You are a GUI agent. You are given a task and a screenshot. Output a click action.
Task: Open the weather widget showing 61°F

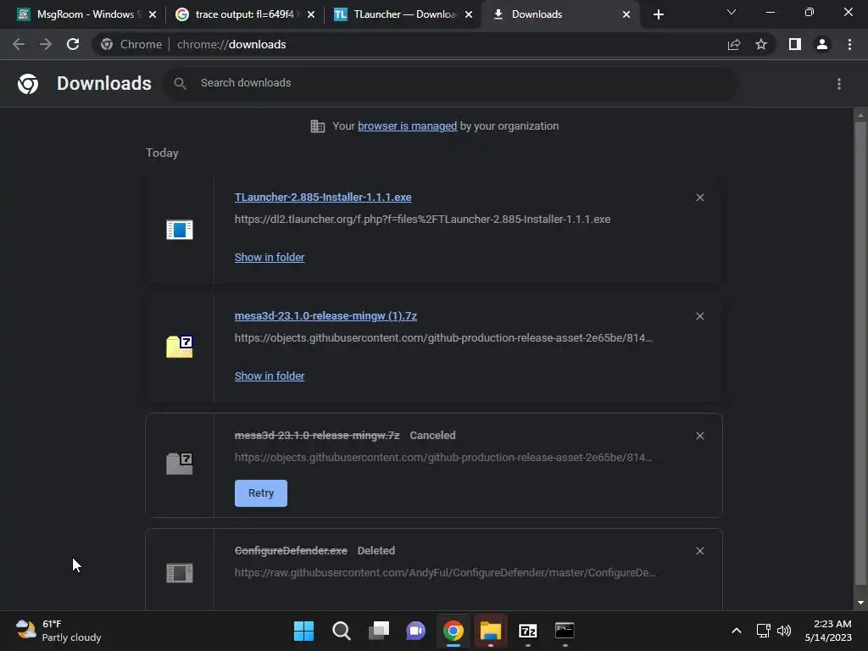coord(58,631)
